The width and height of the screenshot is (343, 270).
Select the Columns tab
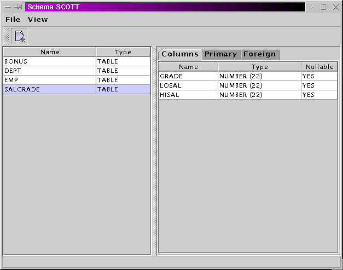click(180, 54)
